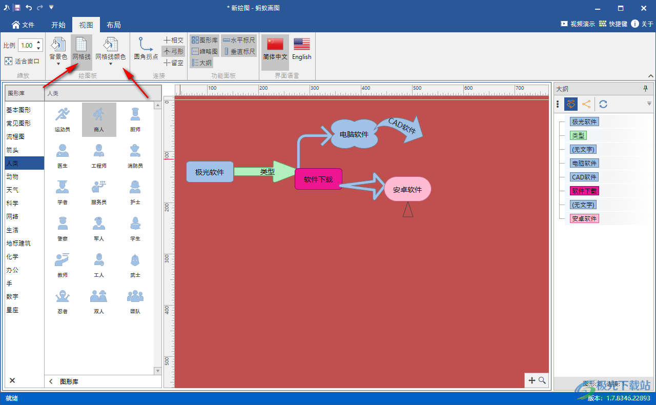Viewport: 656px width, 405px height.
Task: Switch language to 简体中文
Action: point(275,52)
